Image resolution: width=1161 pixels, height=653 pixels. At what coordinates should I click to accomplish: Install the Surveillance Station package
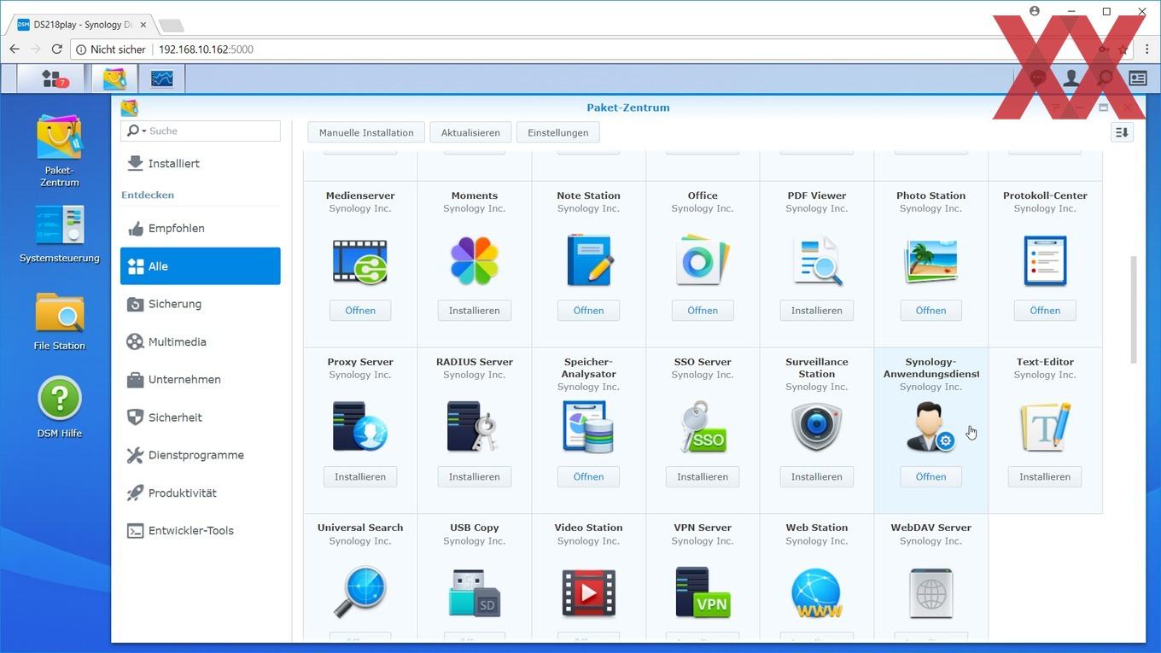point(817,476)
